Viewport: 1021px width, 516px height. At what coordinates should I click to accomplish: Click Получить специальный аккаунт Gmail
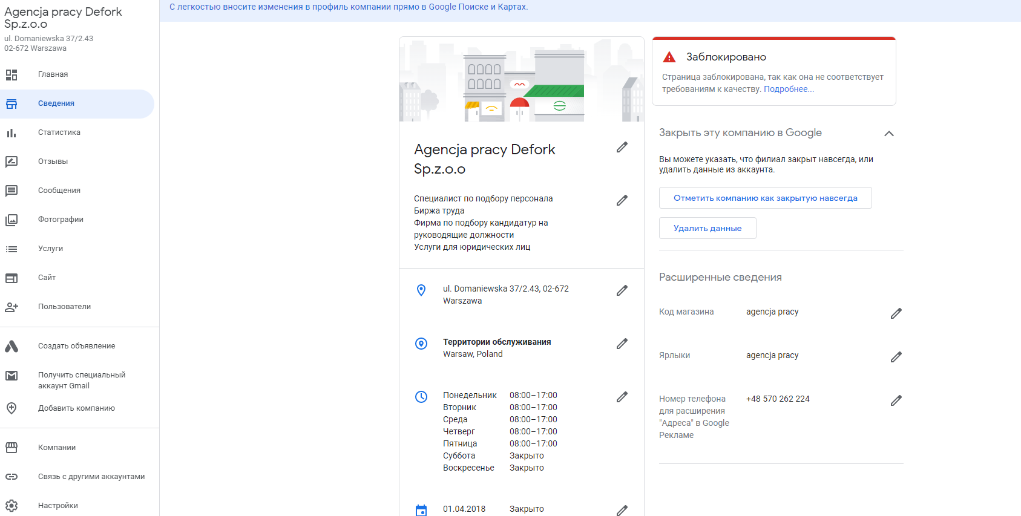point(82,380)
